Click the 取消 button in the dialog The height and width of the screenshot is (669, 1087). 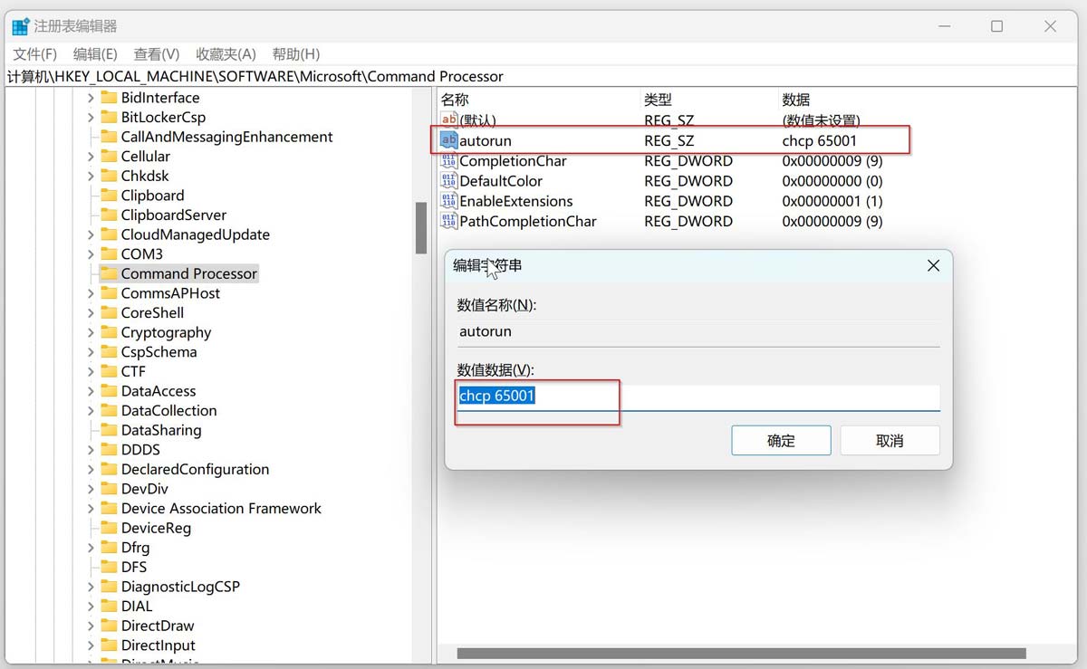(x=889, y=440)
